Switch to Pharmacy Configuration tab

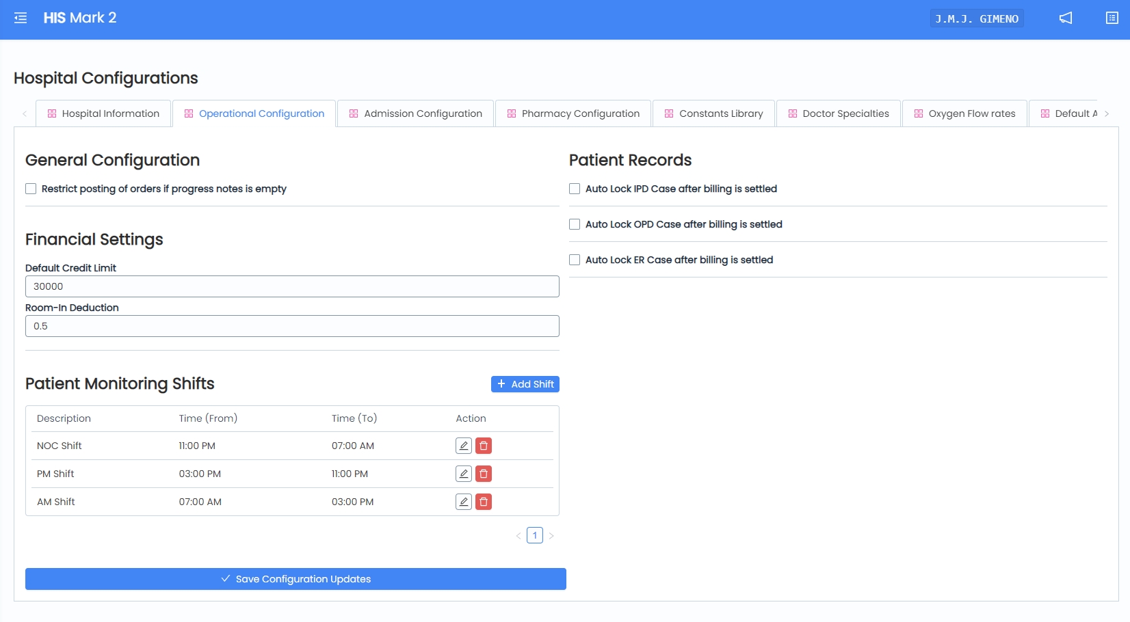pyautogui.click(x=573, y=113)
